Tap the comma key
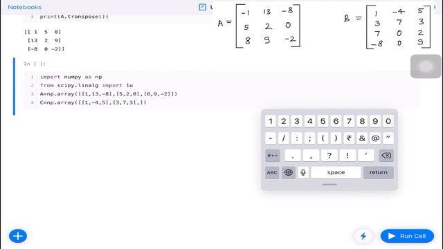The height and width of the screenshot is (249, 443). (x=311, y=155)
